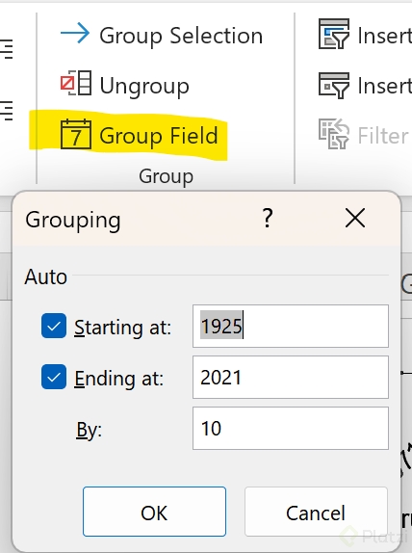Choose the Ungroup command label
The image size is (412, 553).
144,86
